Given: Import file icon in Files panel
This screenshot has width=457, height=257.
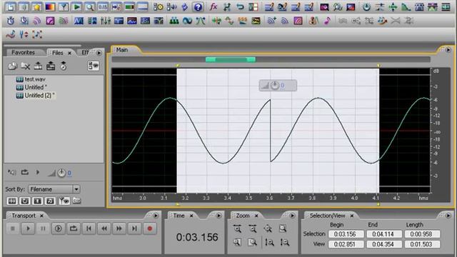Looking at the screenshot, I should (x=13, y=66).
